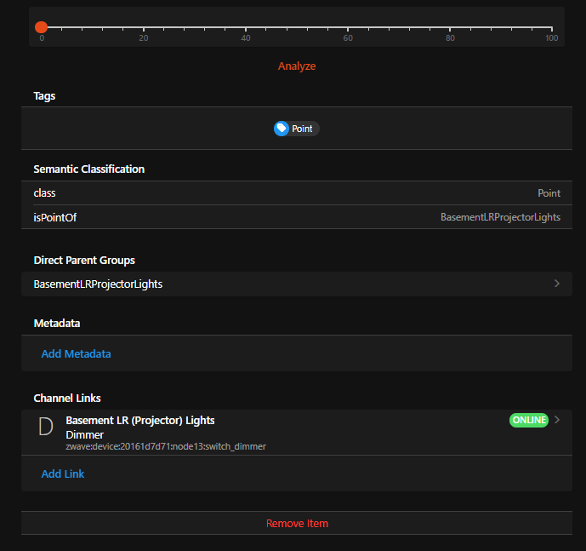This screenshot has height=551, width=586.
Task: Expand the channel link chevron arrow
Action: pos(557,420)
